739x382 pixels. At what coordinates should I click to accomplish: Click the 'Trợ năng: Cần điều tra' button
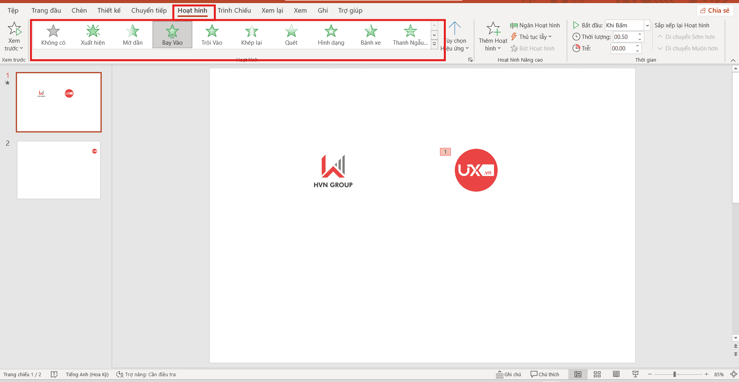click(146, 374)
